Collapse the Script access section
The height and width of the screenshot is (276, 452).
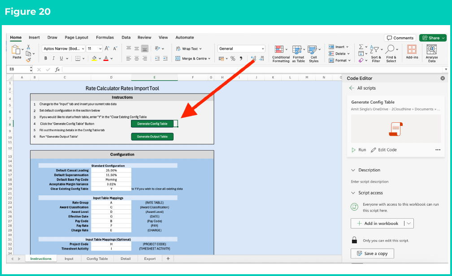point(353,193)
